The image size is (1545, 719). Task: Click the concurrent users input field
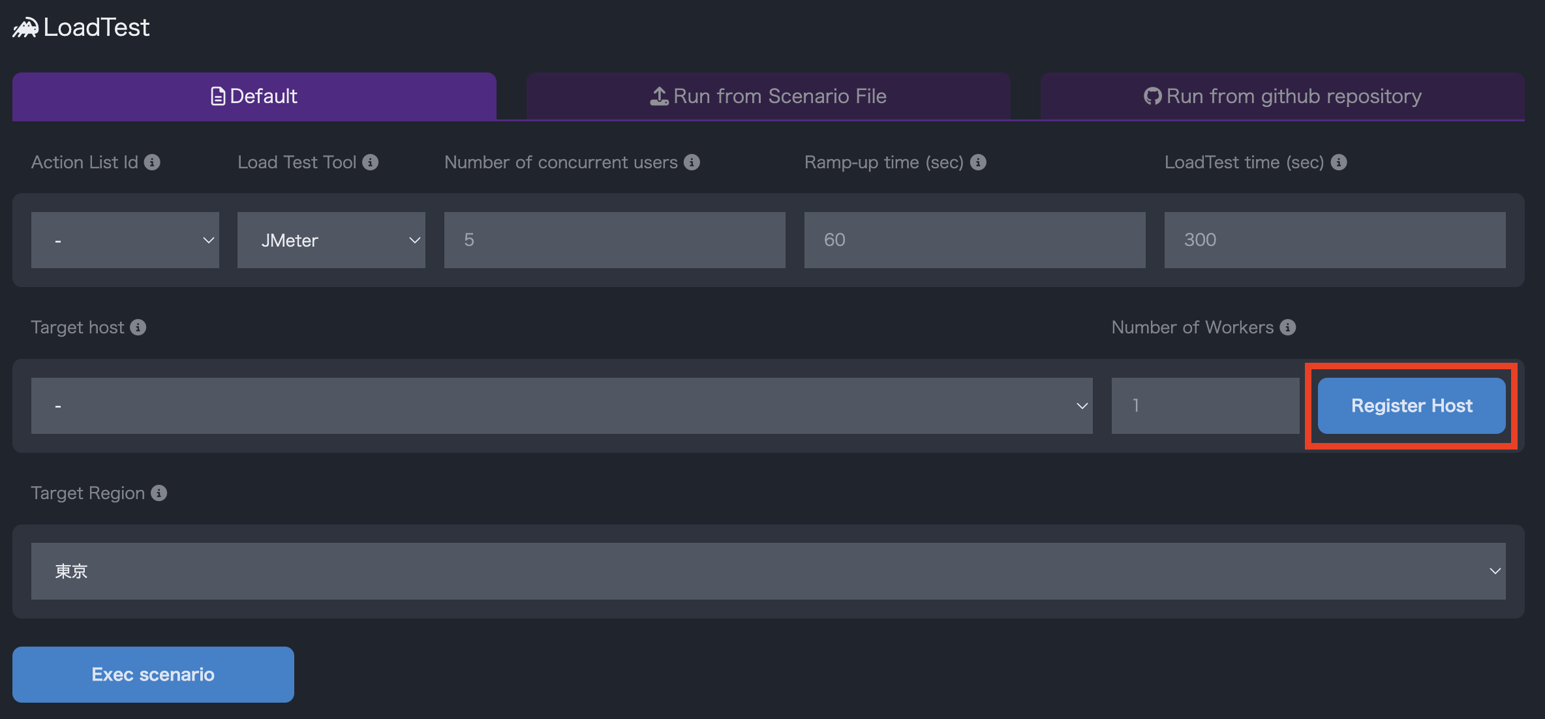pos(614,240)
